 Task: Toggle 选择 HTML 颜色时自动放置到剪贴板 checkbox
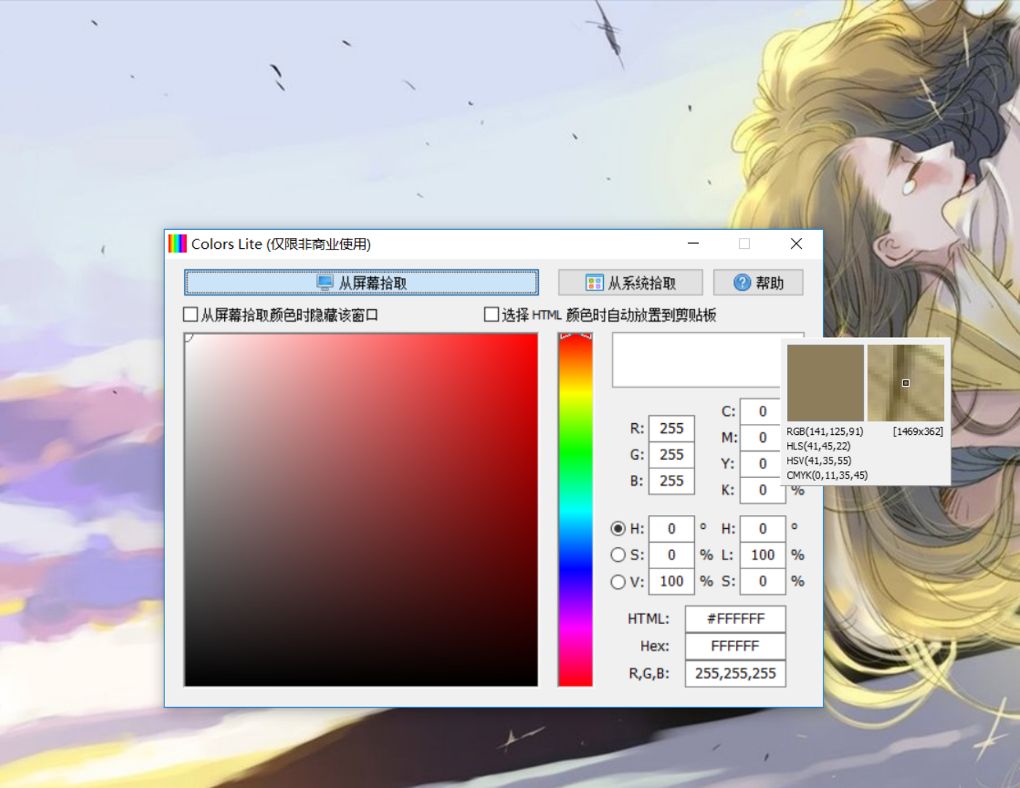click(x=491, y=314)
